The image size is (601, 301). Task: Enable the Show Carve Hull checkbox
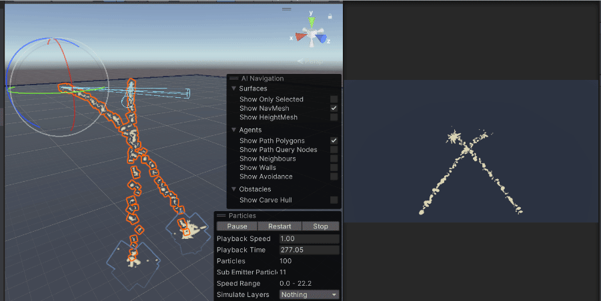click(x=334, y=200)
